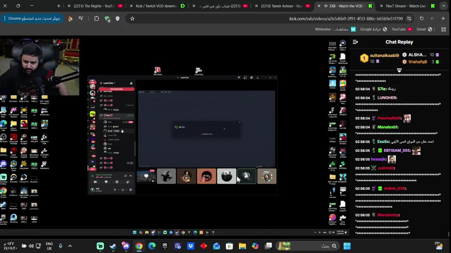Open the Kick app from taskbar
The height and width of the screenshot is (253, 451).
point(100,246)
